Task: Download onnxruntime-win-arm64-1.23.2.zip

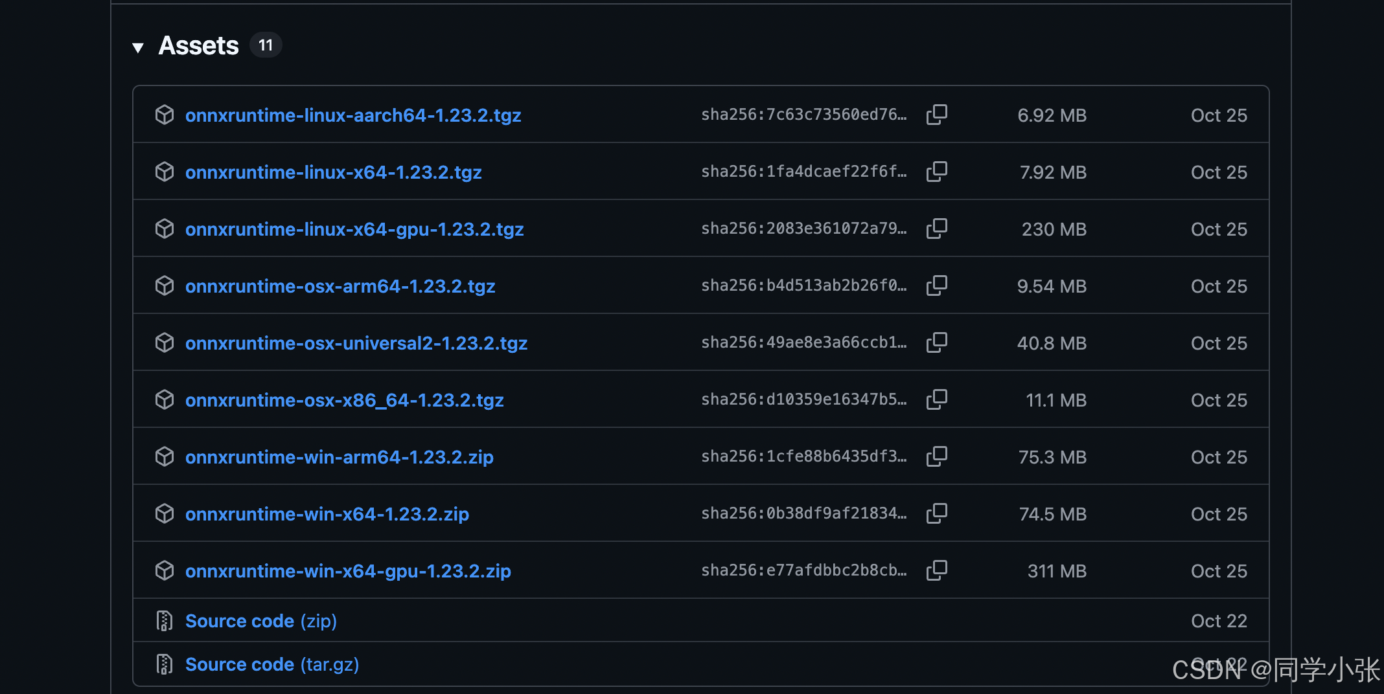Action: click(340, 457)
